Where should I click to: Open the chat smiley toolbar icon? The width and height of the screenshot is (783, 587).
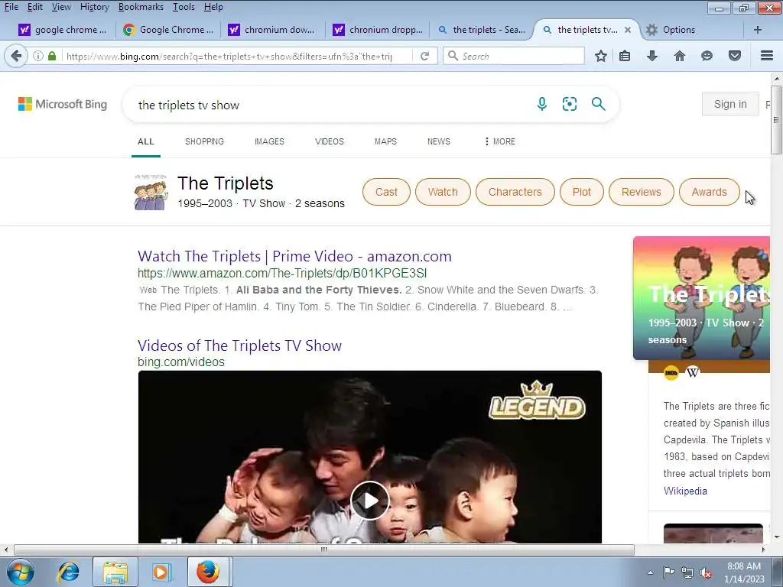coord(707,56)
